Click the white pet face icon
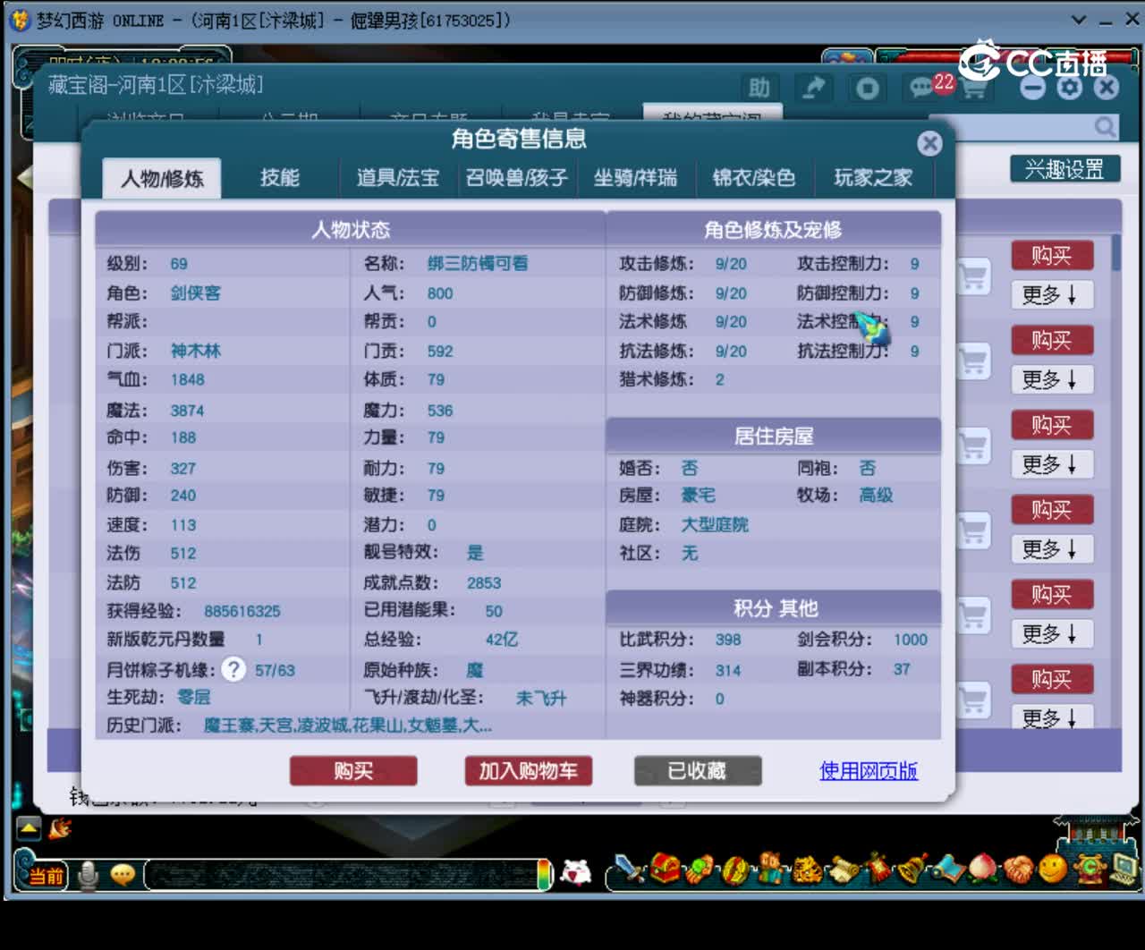Screen dimensions: 1145x950 pos(576,872)
